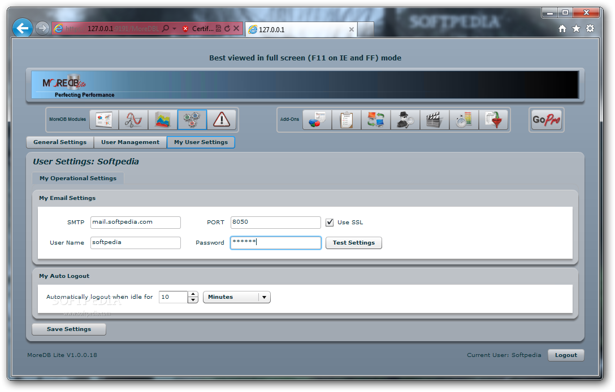The width and height of the screenshot is (615, 392).
Task: Open the pie chart report add-on
Action: 317,120
